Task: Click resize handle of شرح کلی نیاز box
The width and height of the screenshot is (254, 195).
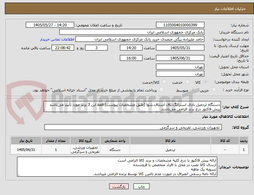Action: point(45,110)
